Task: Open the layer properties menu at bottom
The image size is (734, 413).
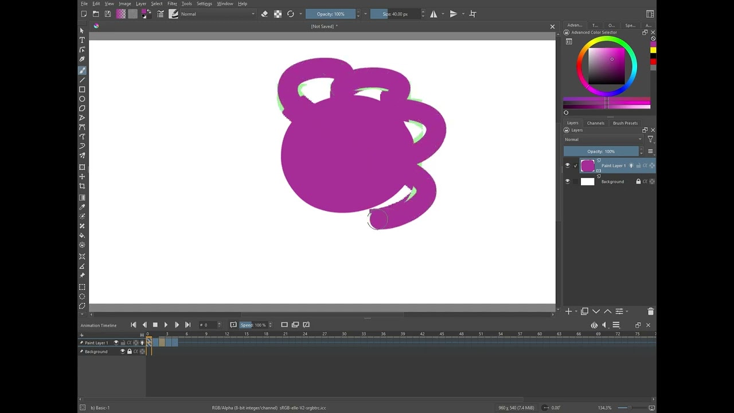Action: (x=619, y=311)
